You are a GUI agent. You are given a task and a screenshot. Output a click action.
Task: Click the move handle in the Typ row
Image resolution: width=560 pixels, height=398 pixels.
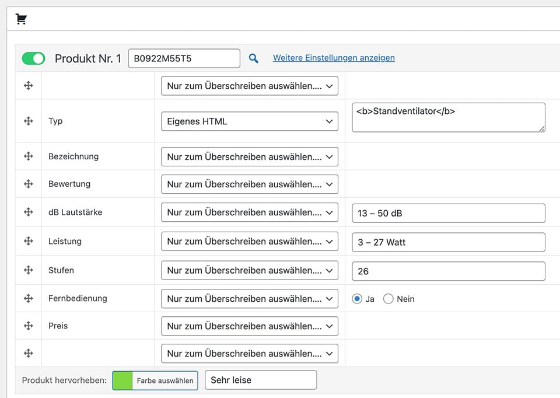coord(28,121)
